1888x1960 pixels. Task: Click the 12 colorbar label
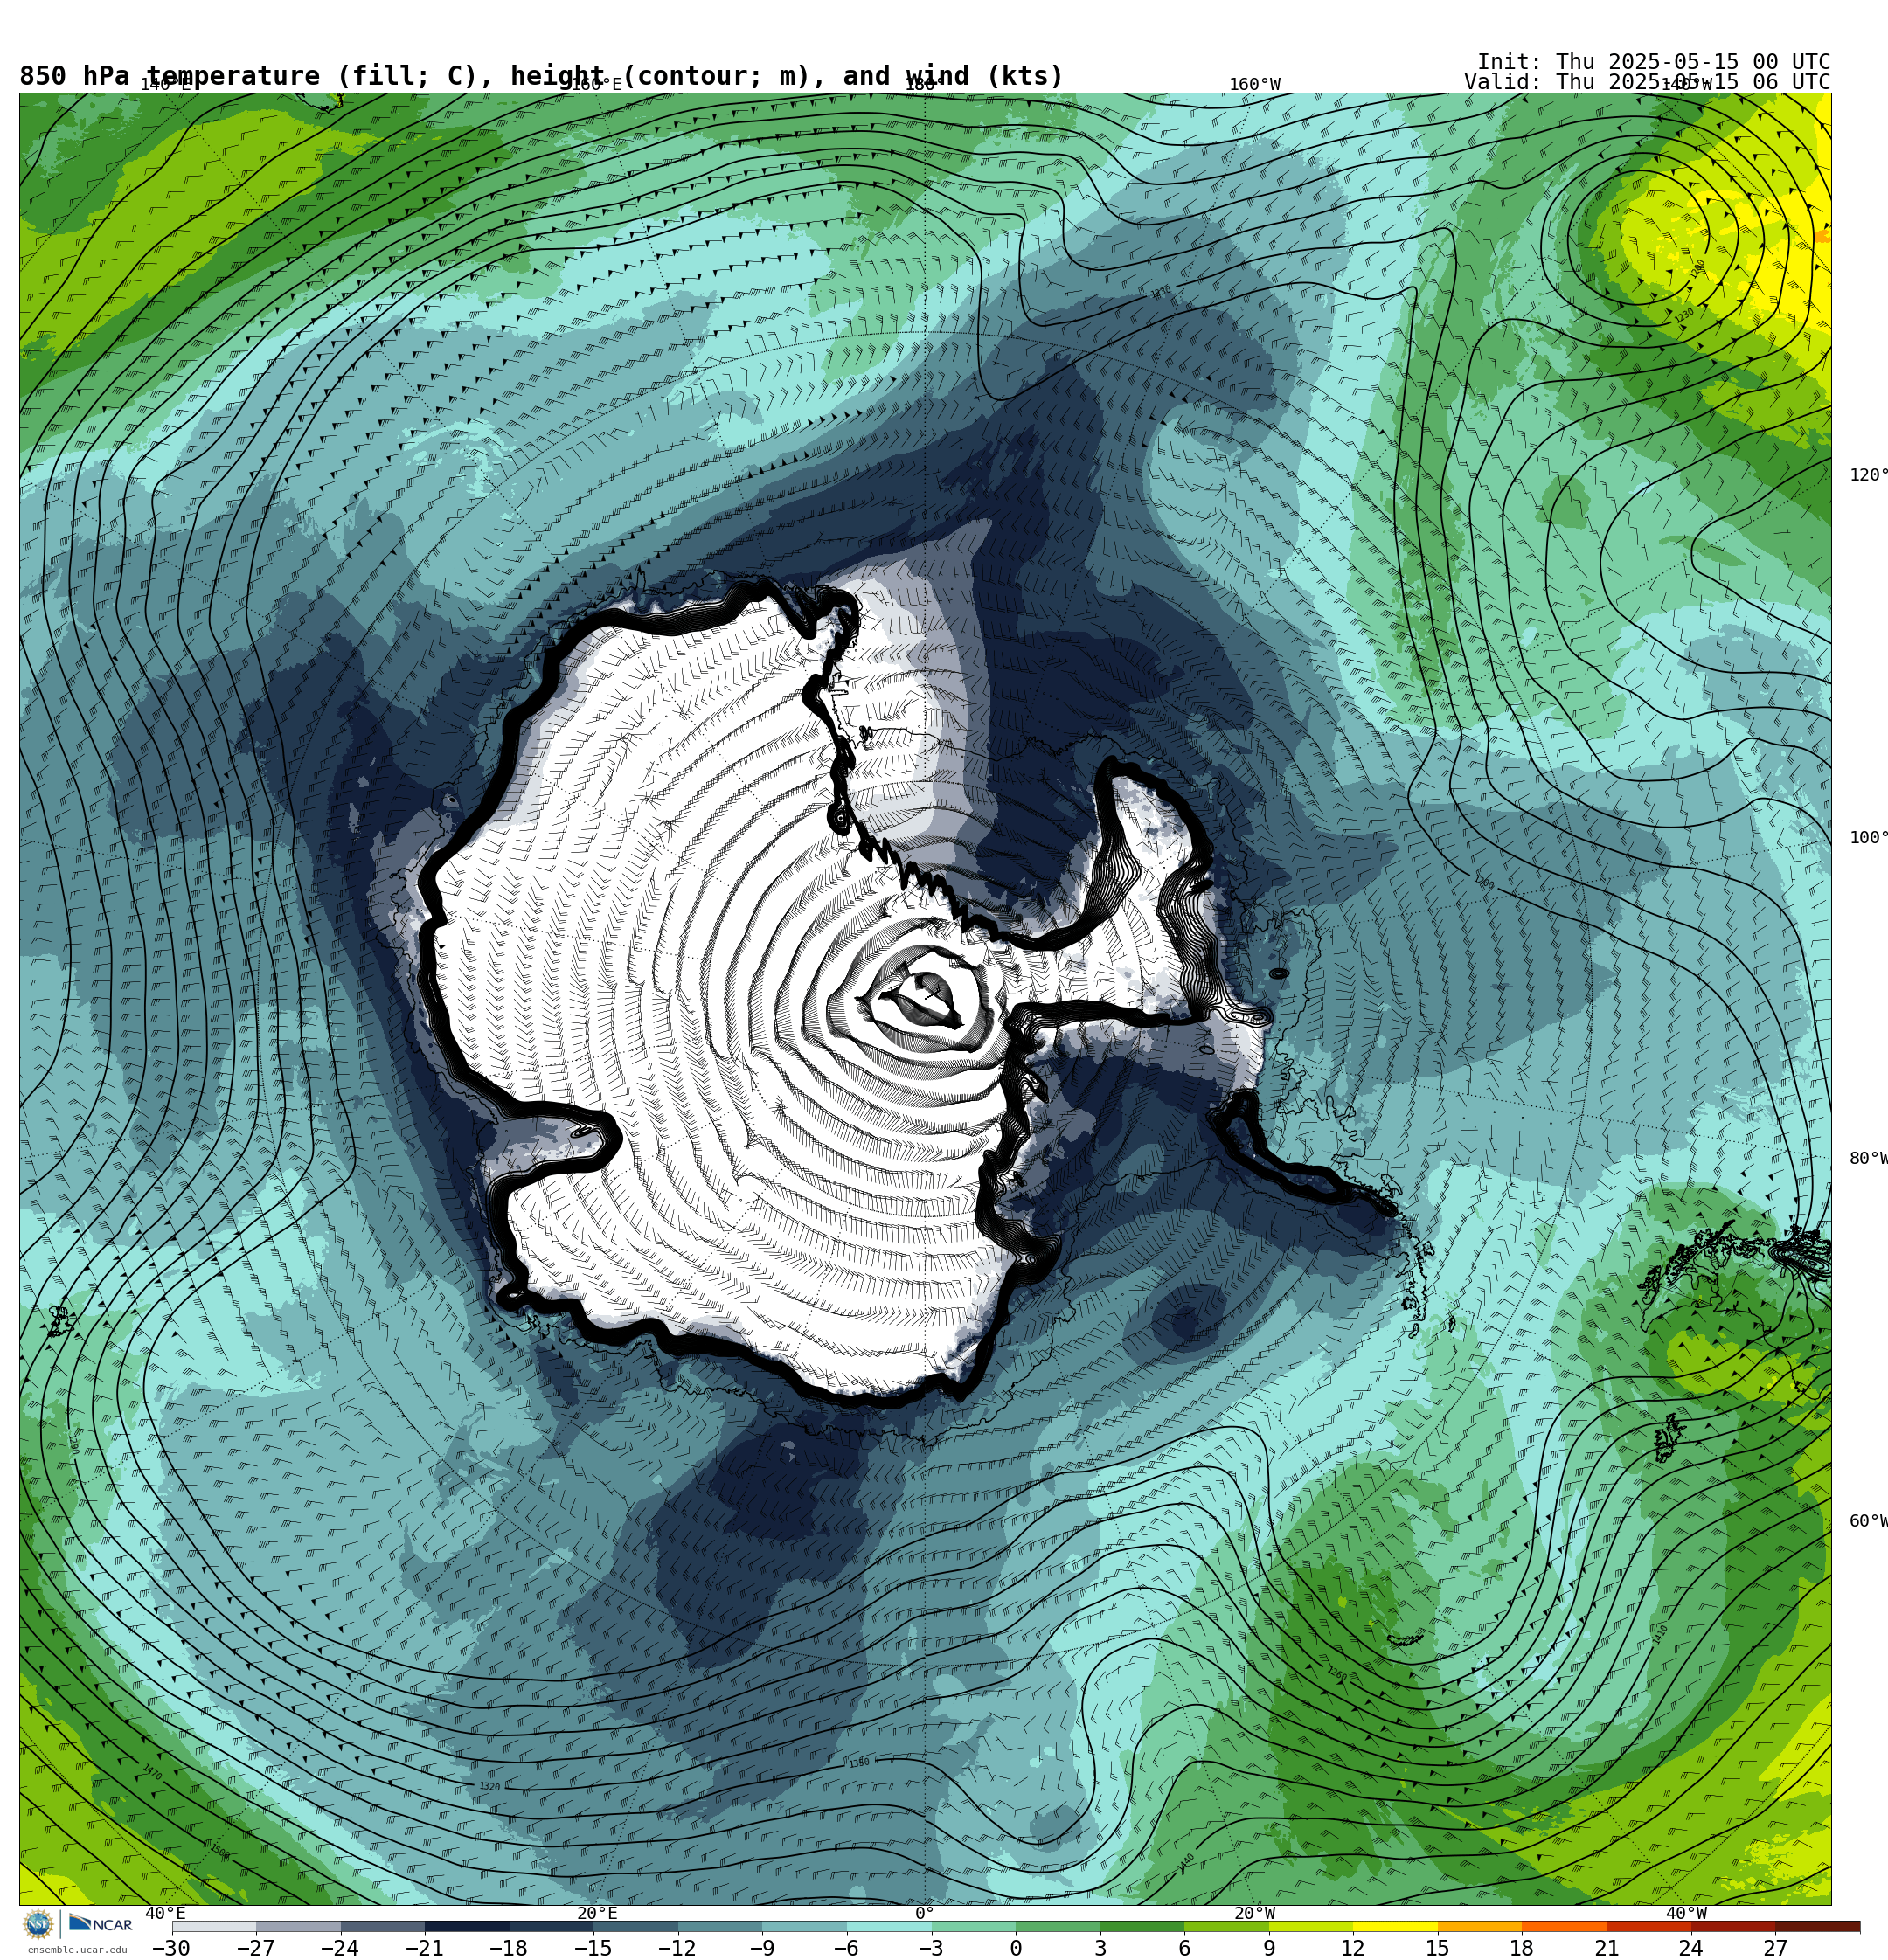(1353, 1948)
